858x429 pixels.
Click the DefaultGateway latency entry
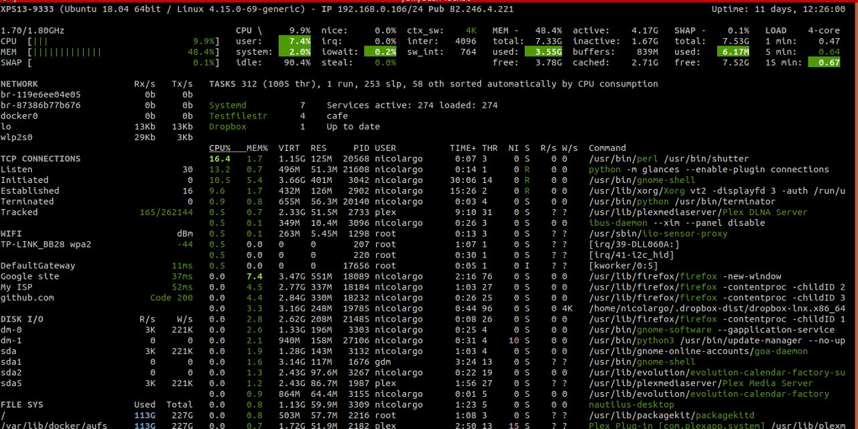(97, 266)
